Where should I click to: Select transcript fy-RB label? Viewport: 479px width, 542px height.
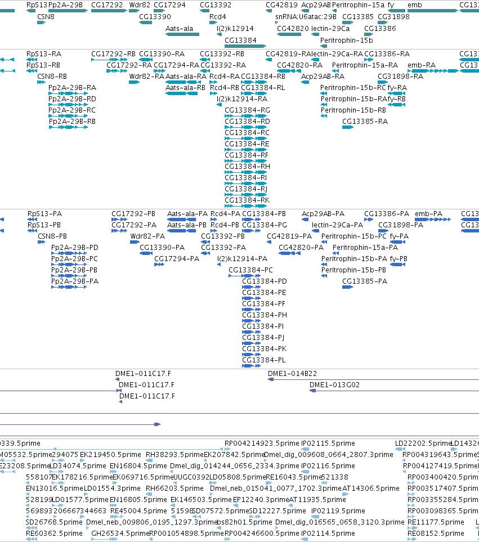[397, 99]
